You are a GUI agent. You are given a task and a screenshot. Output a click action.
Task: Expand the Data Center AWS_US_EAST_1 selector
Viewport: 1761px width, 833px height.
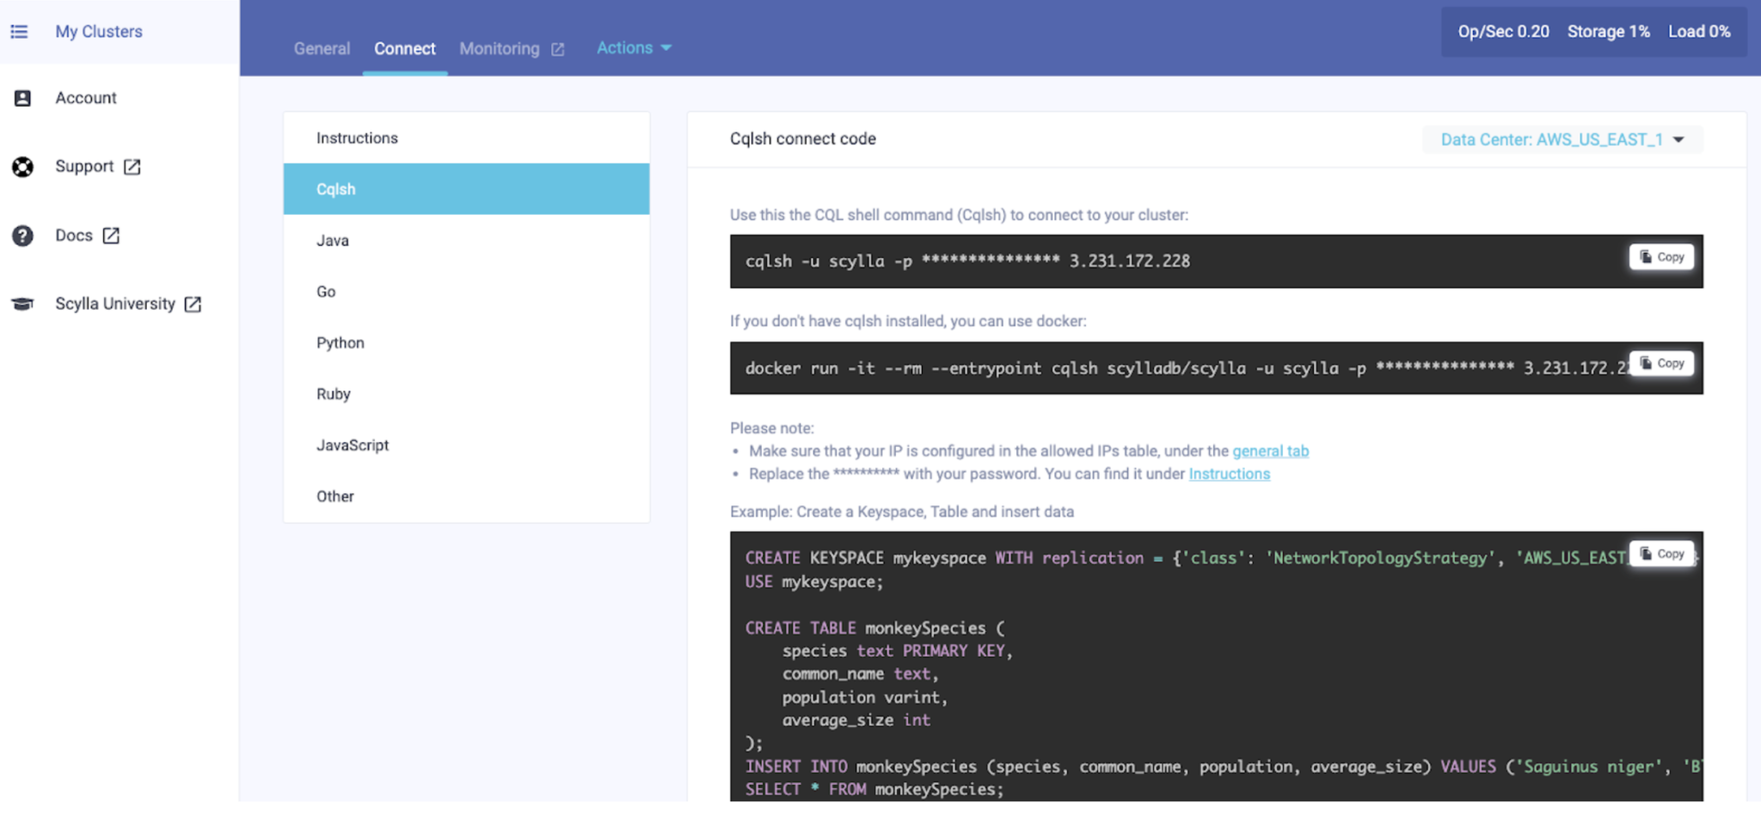point(1561,138)
